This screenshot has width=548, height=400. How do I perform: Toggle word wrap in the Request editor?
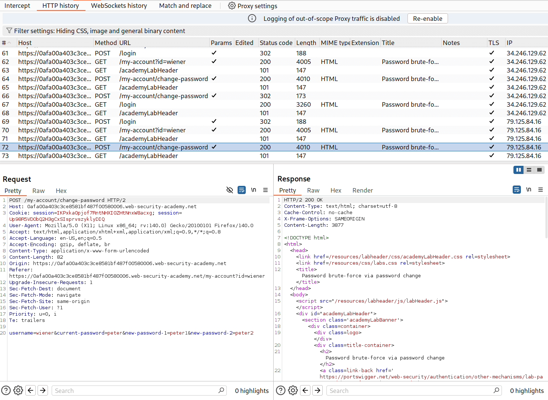click(x=242, y=190)
